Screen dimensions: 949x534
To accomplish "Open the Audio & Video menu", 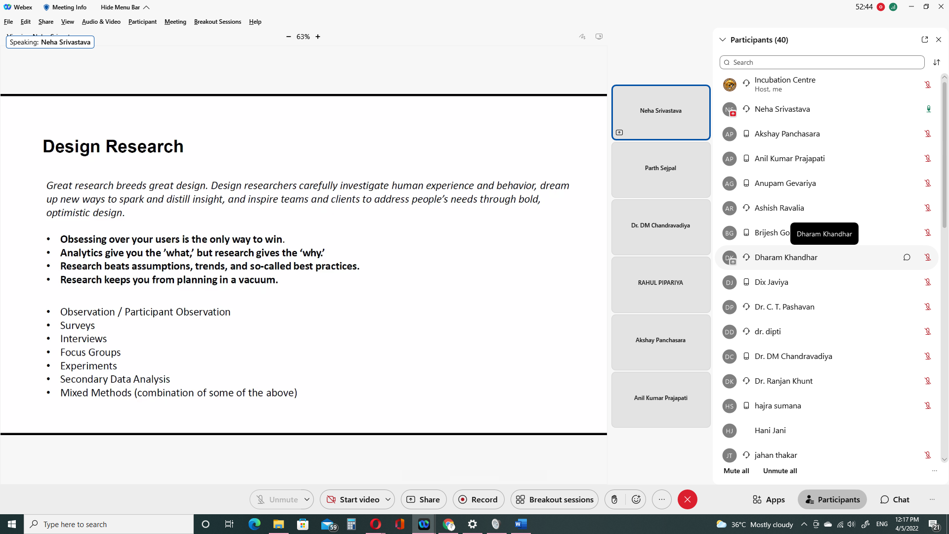I will pos(101,22).
